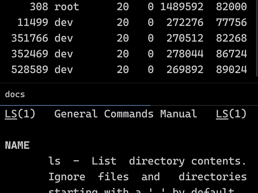Click resident memory value 77756
The width and height of the screenshot is (258, 193).
tap(231, 22)
